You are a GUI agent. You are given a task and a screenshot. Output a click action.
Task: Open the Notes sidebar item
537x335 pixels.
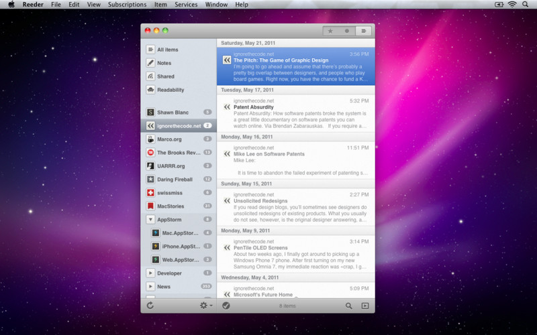coord(164,63)
